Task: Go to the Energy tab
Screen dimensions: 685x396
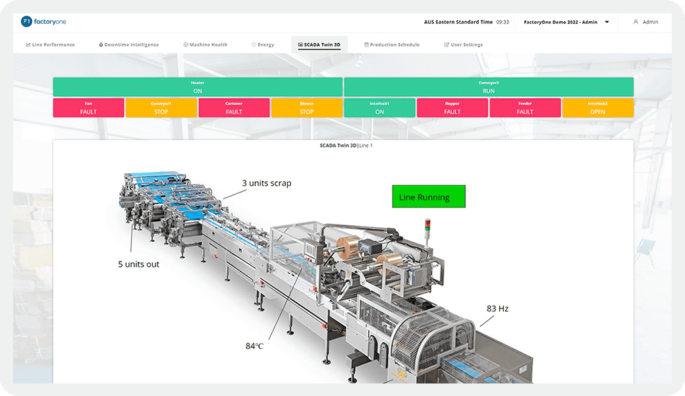Action: pyautogui.click(x=263, y=45)
